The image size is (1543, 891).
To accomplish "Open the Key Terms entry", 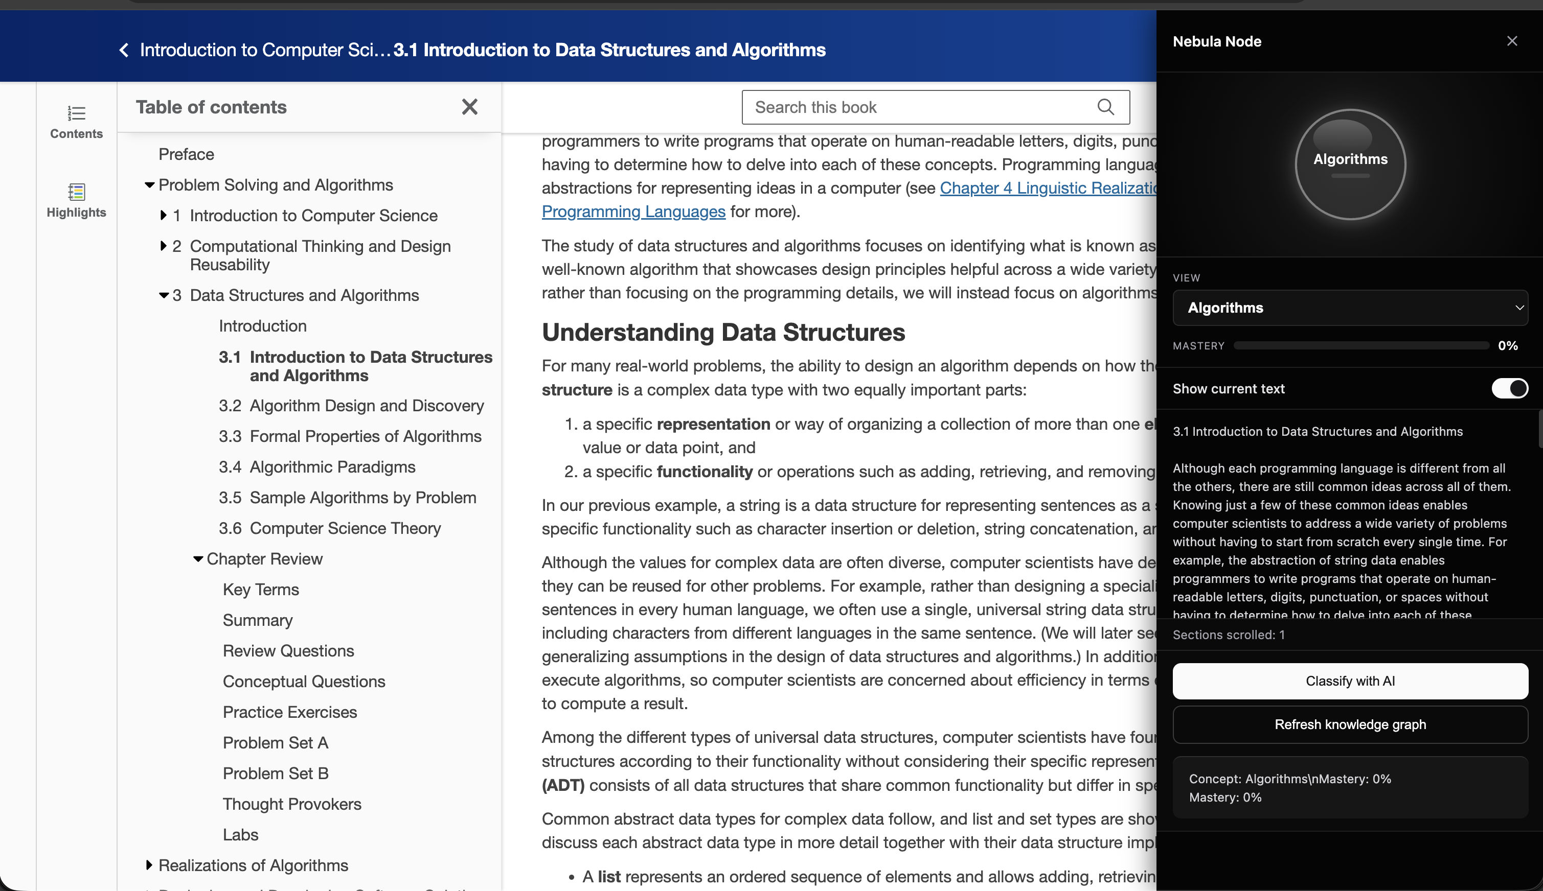I will click(261, 589).
